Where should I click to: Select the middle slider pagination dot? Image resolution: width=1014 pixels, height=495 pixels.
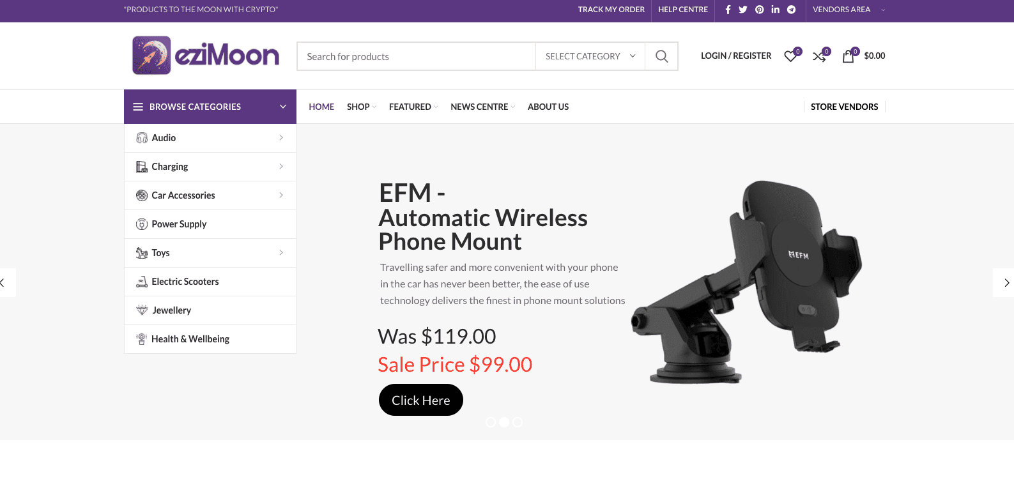coord(504,422)
